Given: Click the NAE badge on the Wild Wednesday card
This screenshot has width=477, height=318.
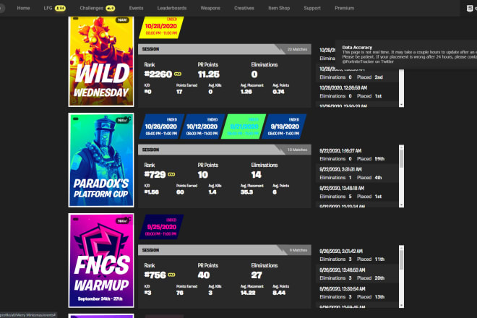Looking at the screenshot, I should click(122, 20).
